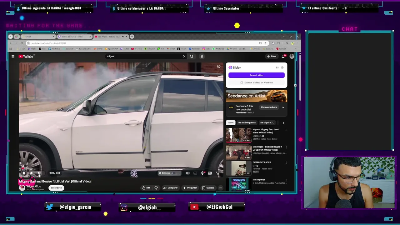The height and width of the screenshot is (225, 400).
Task: Toggle subtitles/closed captions button
Action: (x=195, y=173)
